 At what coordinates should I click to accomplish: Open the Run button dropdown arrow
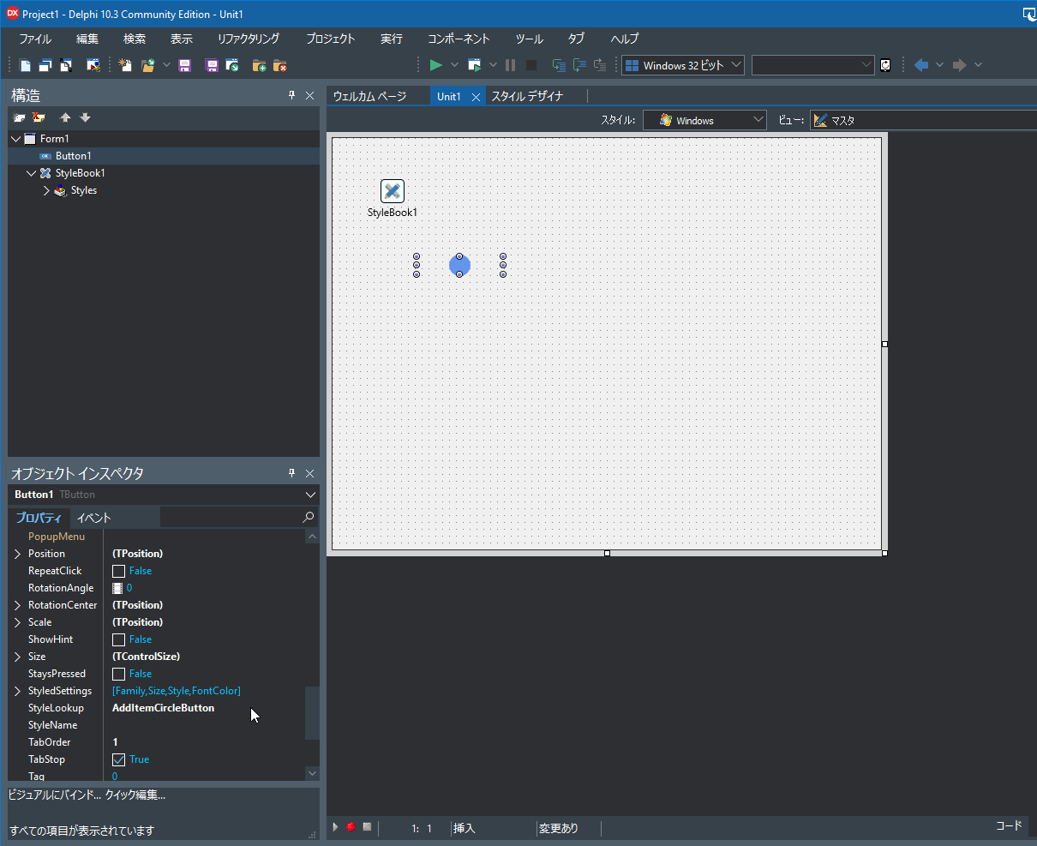[454, 65]
